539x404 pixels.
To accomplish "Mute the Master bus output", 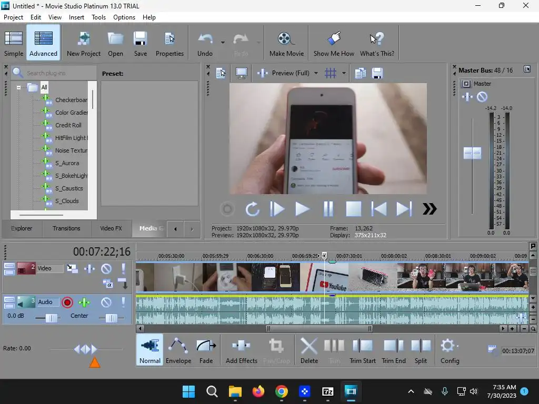I will [482, 97].
